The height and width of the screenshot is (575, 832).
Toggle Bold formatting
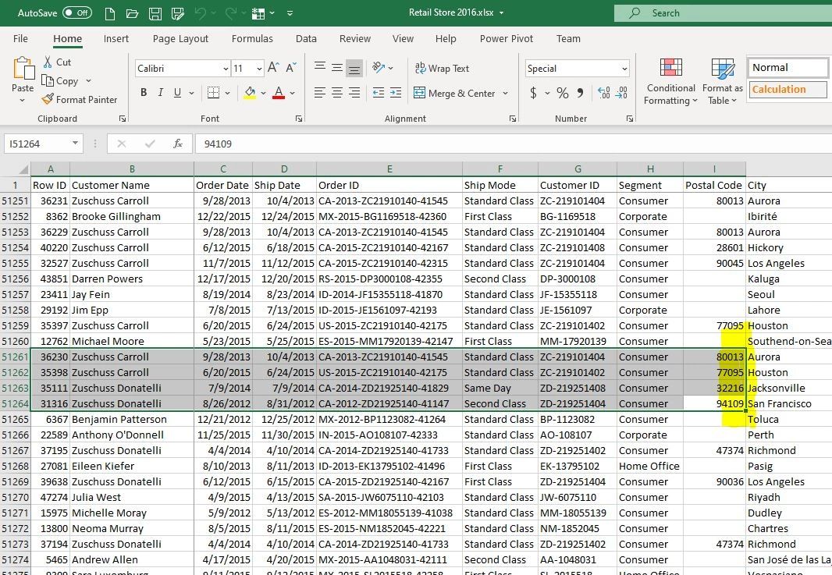point(144,93)
